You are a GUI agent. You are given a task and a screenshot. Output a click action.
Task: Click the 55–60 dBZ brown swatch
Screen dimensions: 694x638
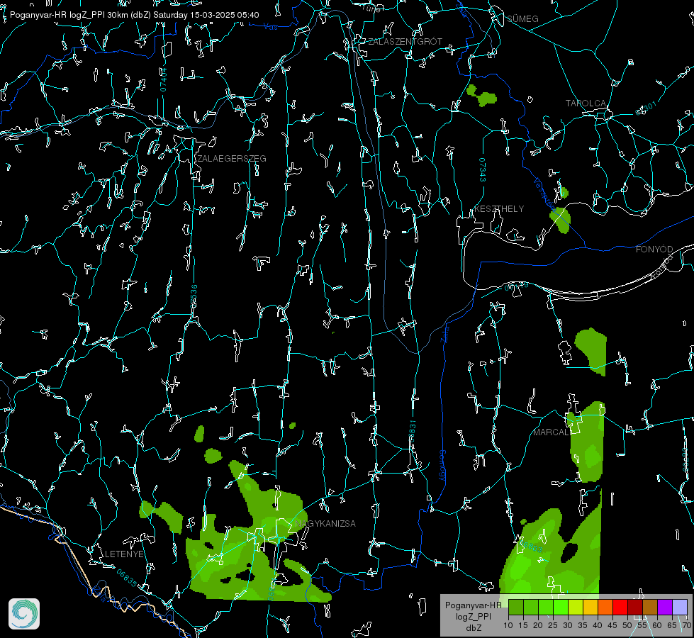(650, 607)
